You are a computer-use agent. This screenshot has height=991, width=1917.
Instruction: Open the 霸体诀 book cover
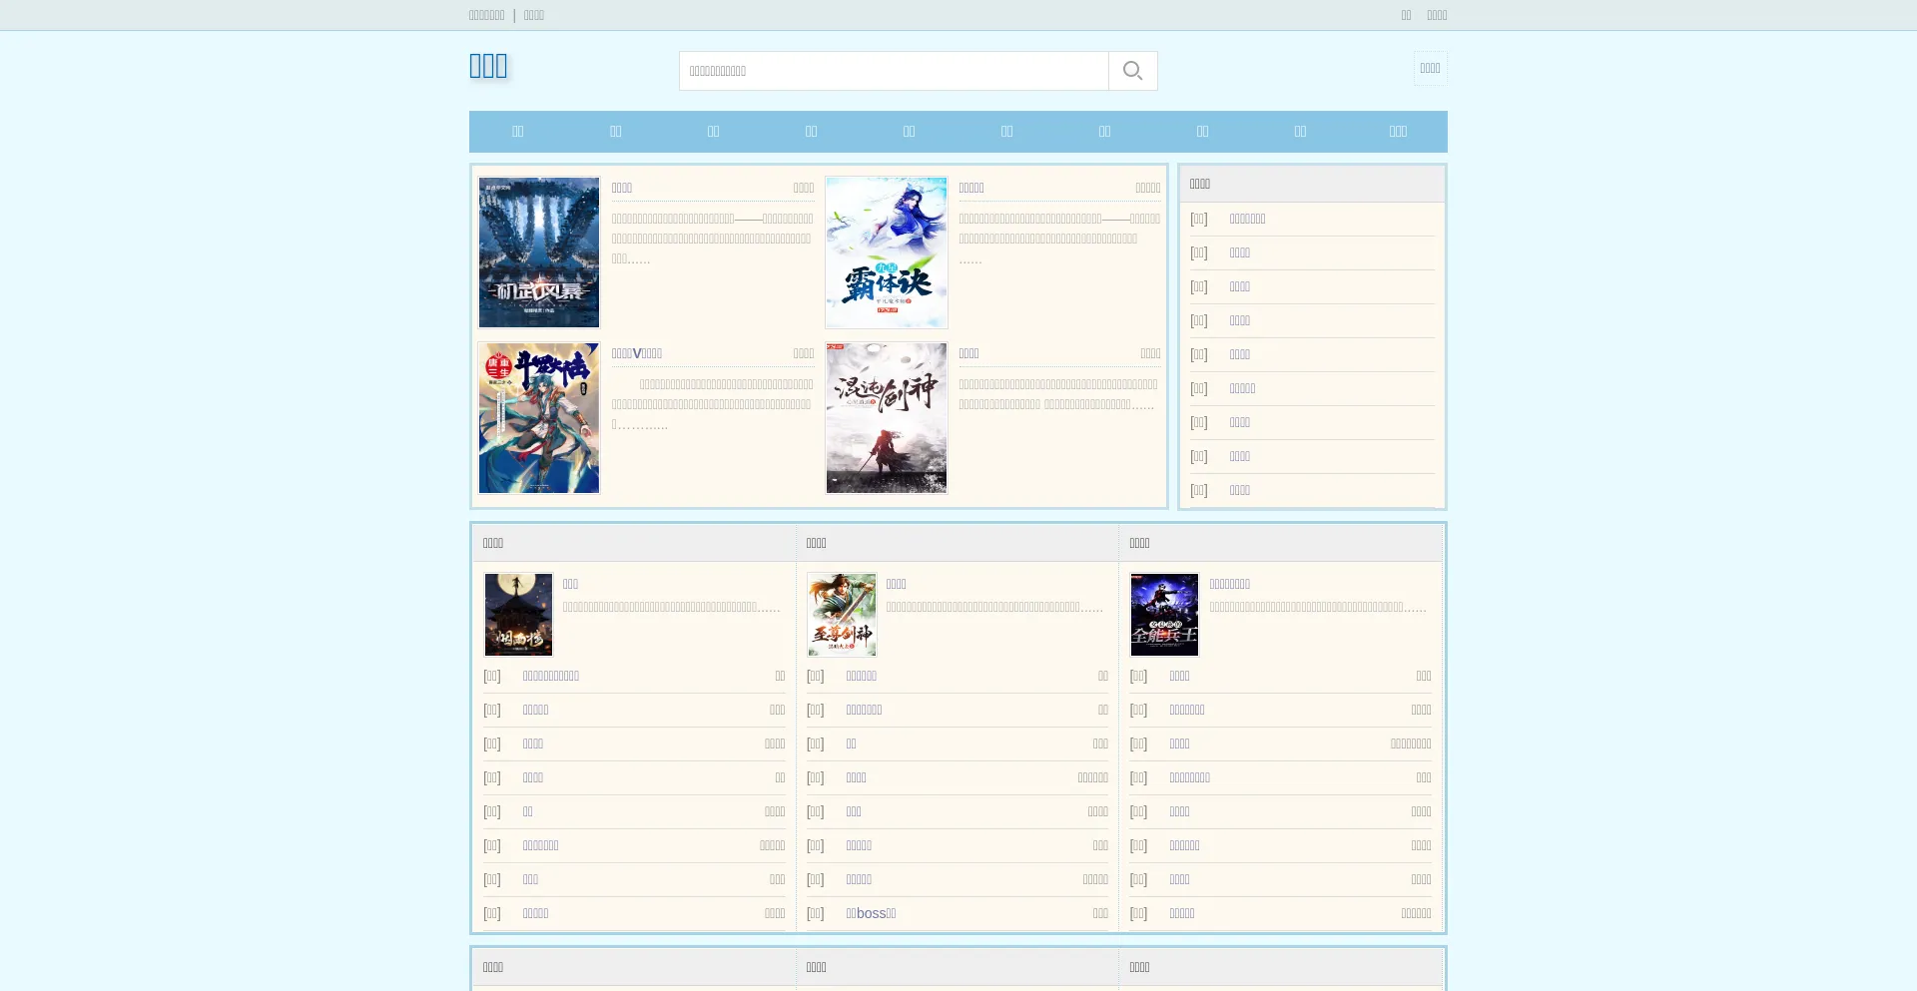(x=887, y=252)
